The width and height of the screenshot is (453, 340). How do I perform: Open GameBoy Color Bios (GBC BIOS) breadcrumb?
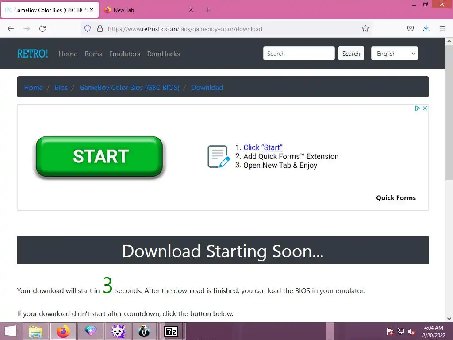click(130, 87)
